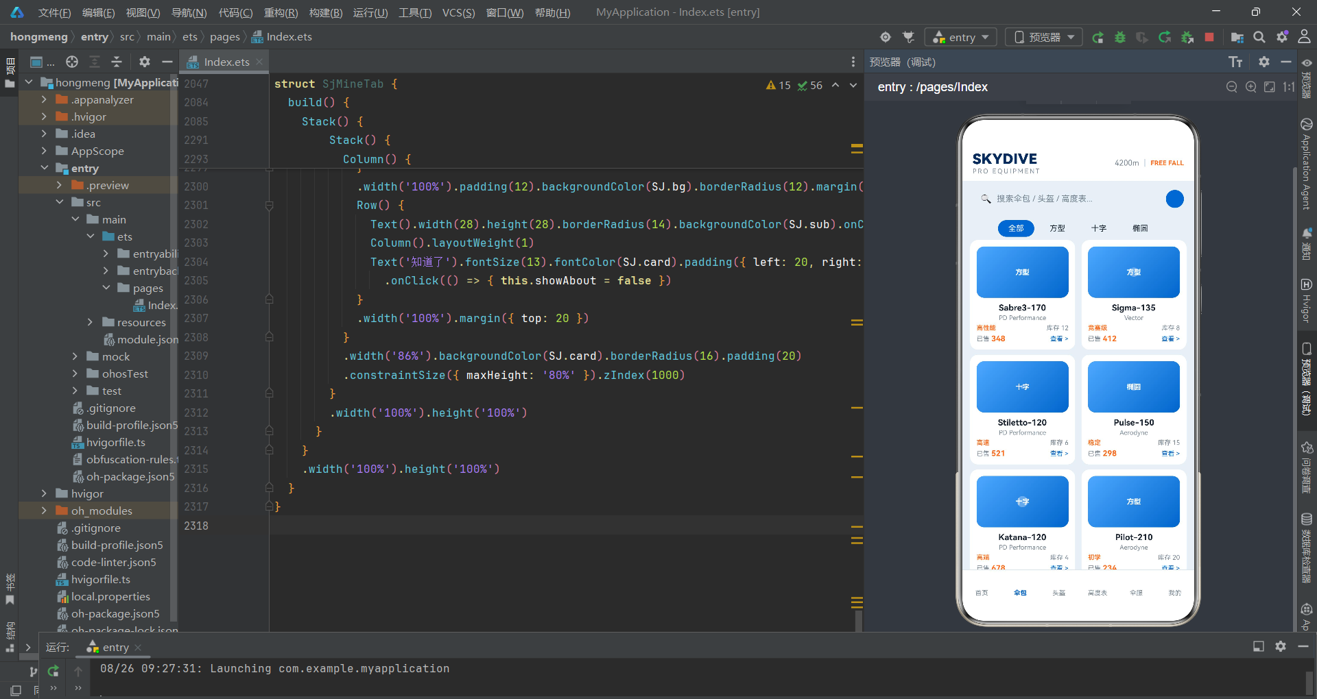This screenshot has height=699, width=1317.
Task: Select 方型 category chip in preview
Action: tap(1057, 228)
